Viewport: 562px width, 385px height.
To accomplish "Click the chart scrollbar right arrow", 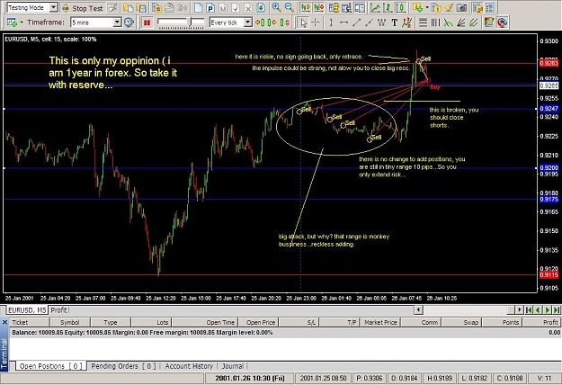I will 520,309.
